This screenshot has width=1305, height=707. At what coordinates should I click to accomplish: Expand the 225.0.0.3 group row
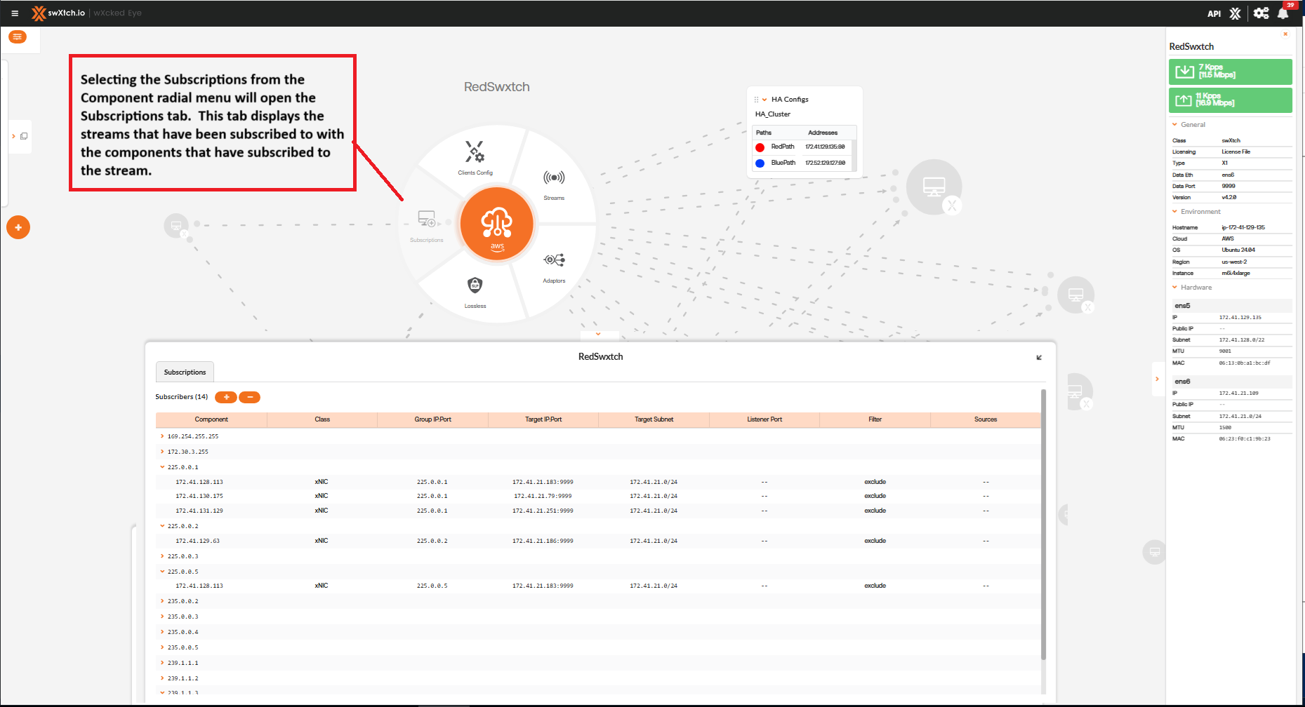[162, 556]
